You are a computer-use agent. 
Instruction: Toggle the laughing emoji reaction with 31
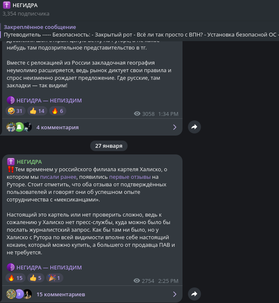tap(16, 111)
